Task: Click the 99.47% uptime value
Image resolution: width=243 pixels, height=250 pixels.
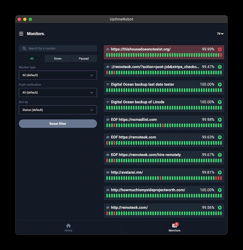Action: pos(208,67)
